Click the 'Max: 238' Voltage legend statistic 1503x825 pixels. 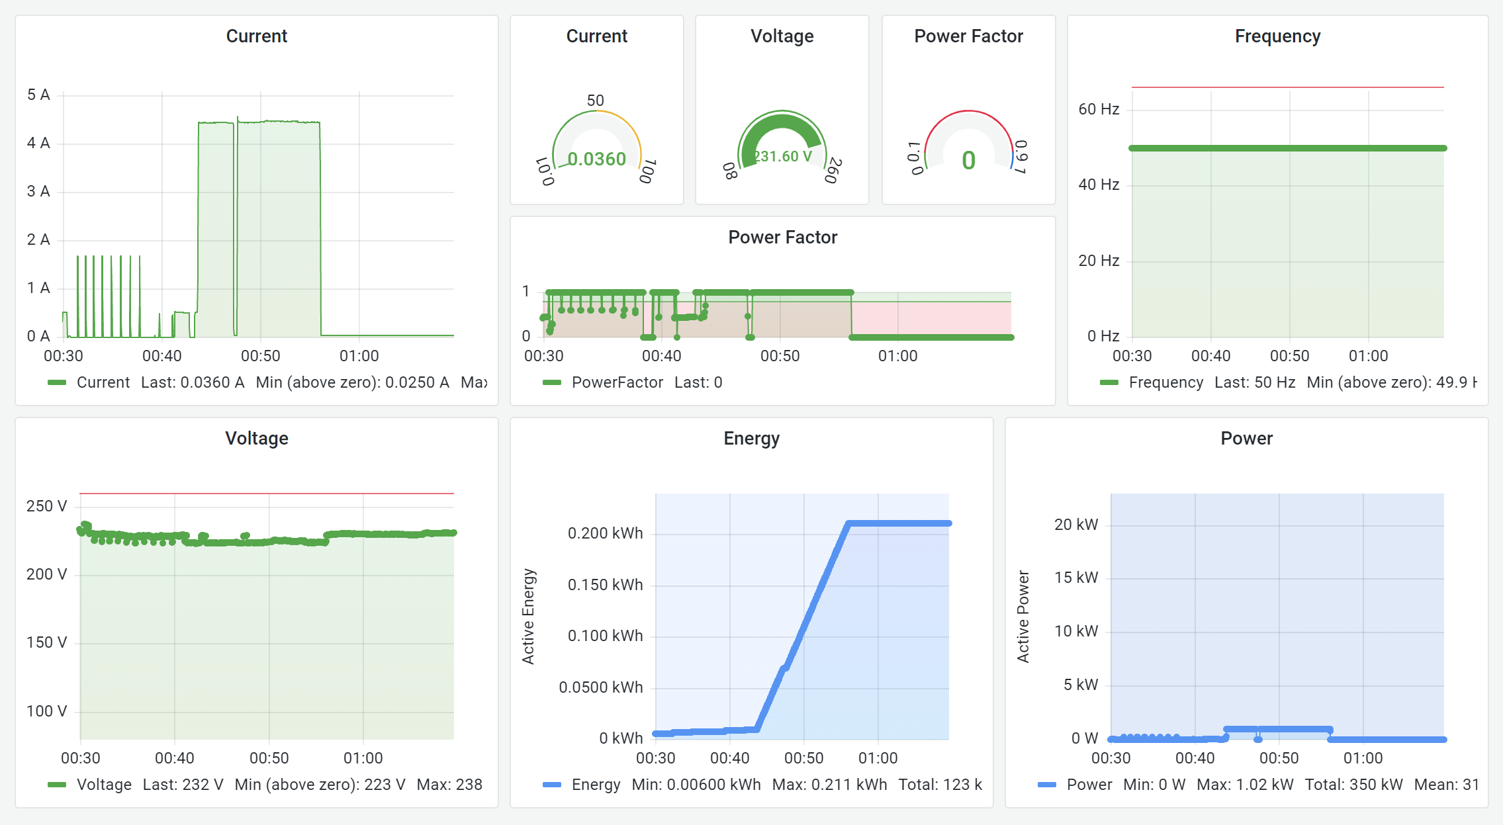448,784
